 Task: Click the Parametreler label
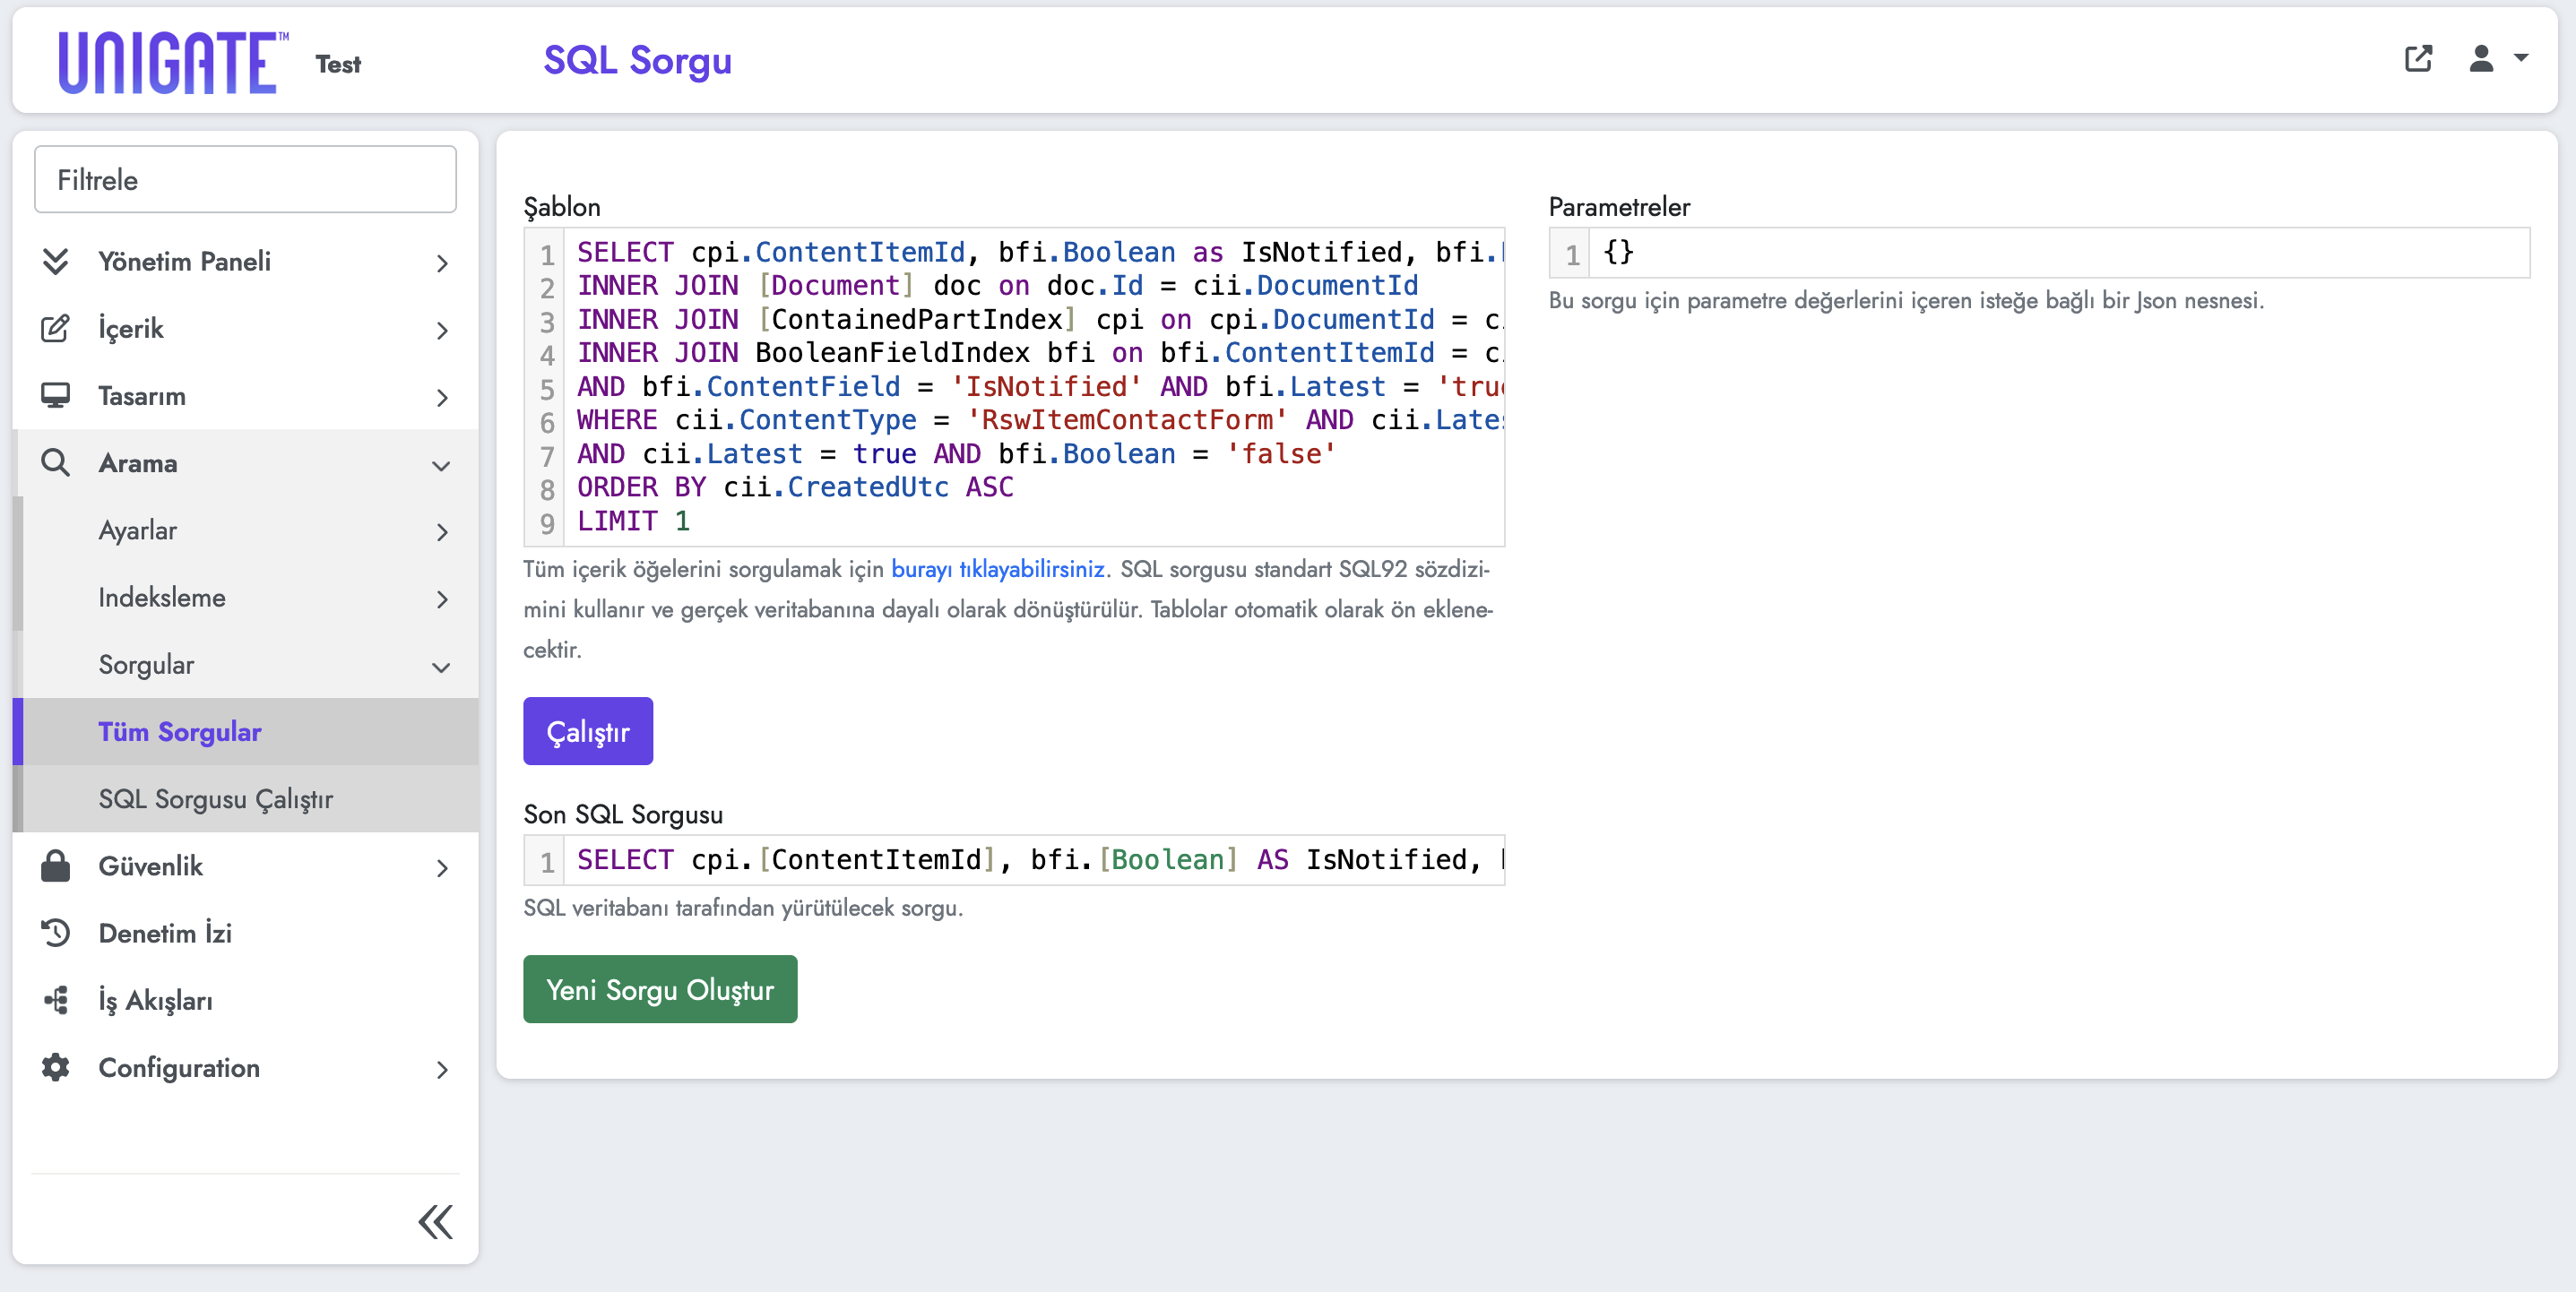(1619, 207)
